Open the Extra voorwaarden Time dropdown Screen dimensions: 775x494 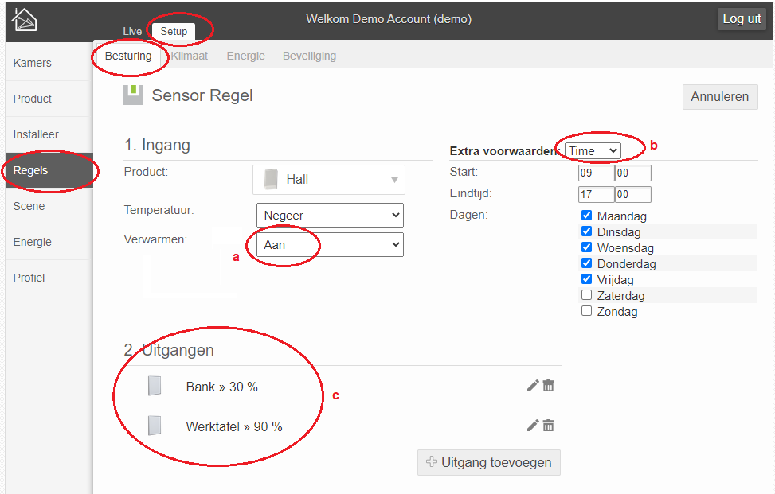point(593,150)
